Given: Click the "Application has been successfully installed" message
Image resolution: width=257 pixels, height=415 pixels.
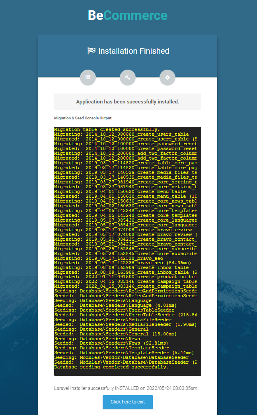Looking at the screenshot, I should click(x=128, y=101).
